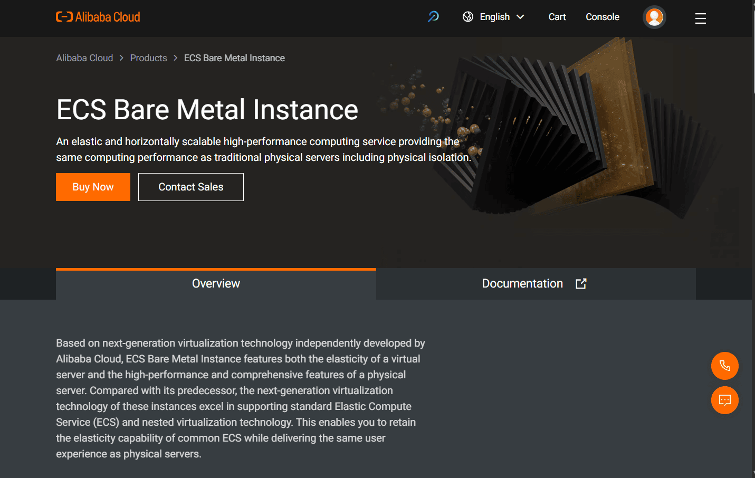The width and height of the screenshot is (755, 478).
Task: Open the search magnifier icon
Action: (433, 17)
